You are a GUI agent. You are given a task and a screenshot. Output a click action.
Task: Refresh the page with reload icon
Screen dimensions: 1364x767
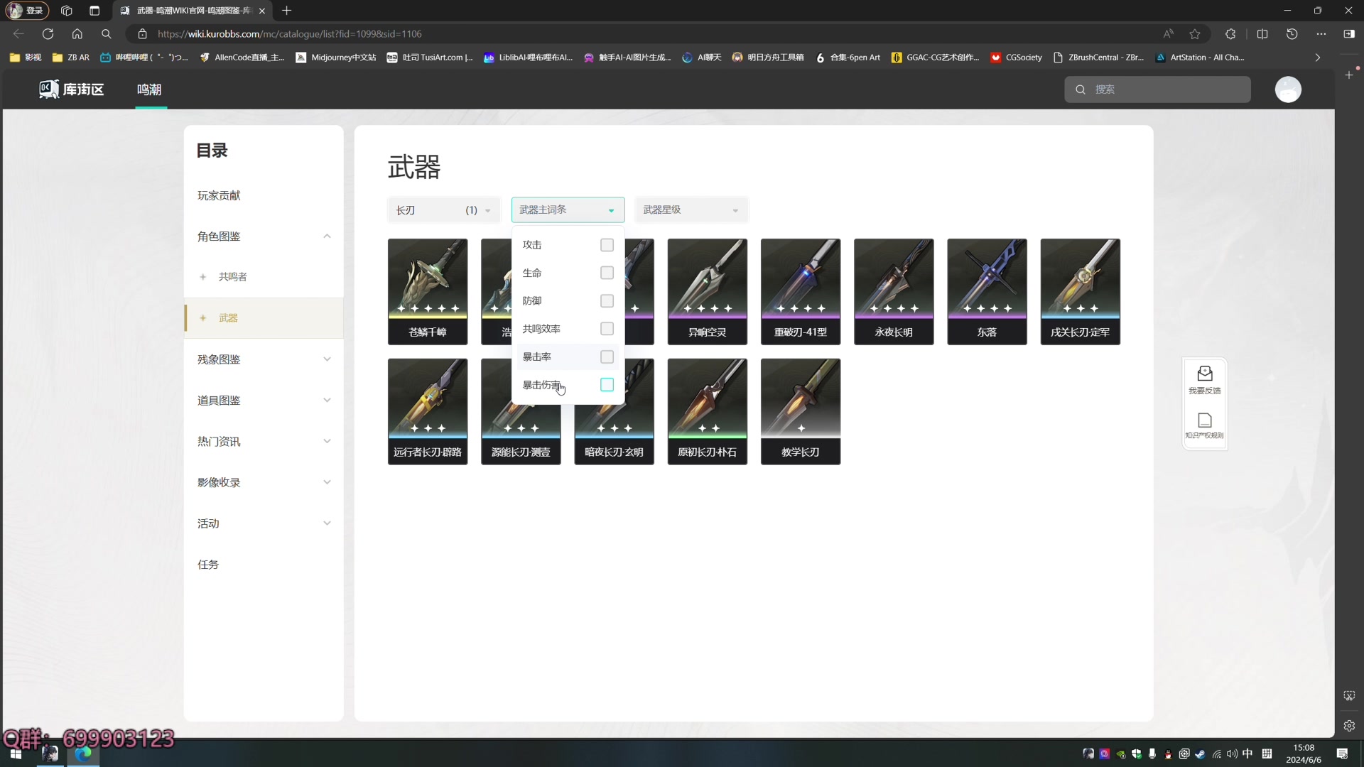click(48, 33)
